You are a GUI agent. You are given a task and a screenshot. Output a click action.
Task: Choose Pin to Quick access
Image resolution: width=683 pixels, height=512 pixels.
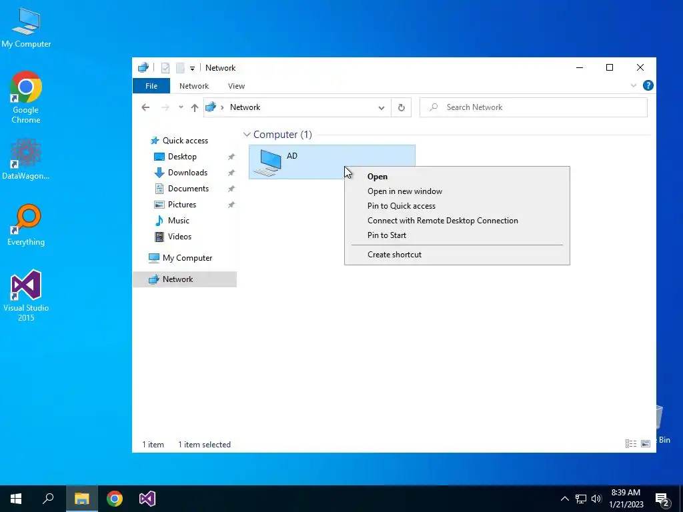(457, 206)
